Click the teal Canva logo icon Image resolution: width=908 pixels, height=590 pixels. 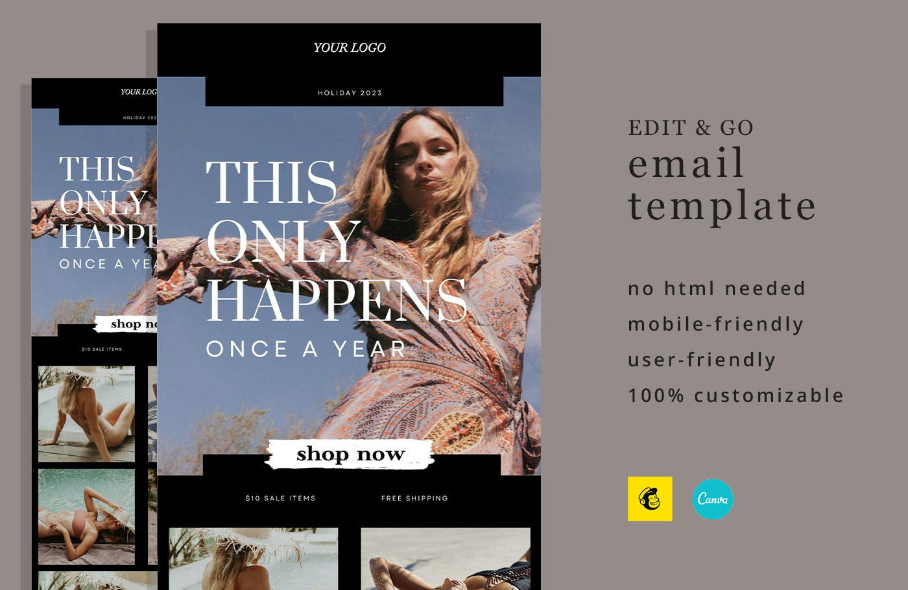point(713,499)
